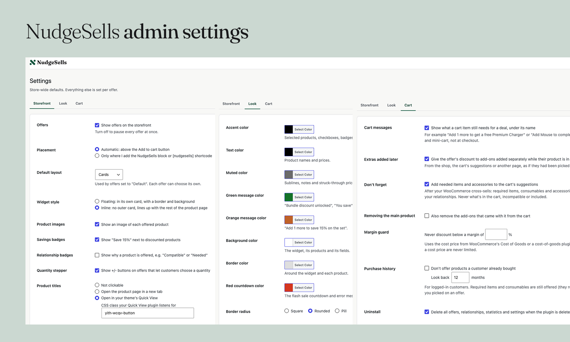This screenshot has width=570, height=342.
Task: Open the Cart tab in the first panel
Action: tap(79, 103)
